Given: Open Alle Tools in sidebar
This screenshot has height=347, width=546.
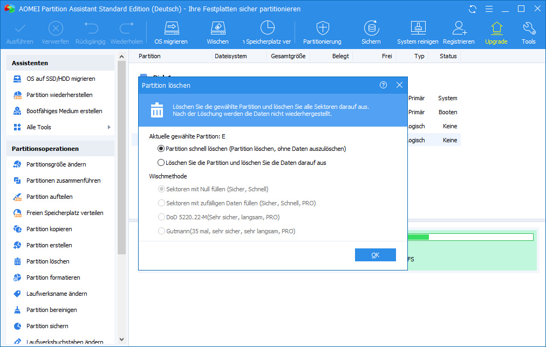Looking at the screenshot, I should point(39,127).
